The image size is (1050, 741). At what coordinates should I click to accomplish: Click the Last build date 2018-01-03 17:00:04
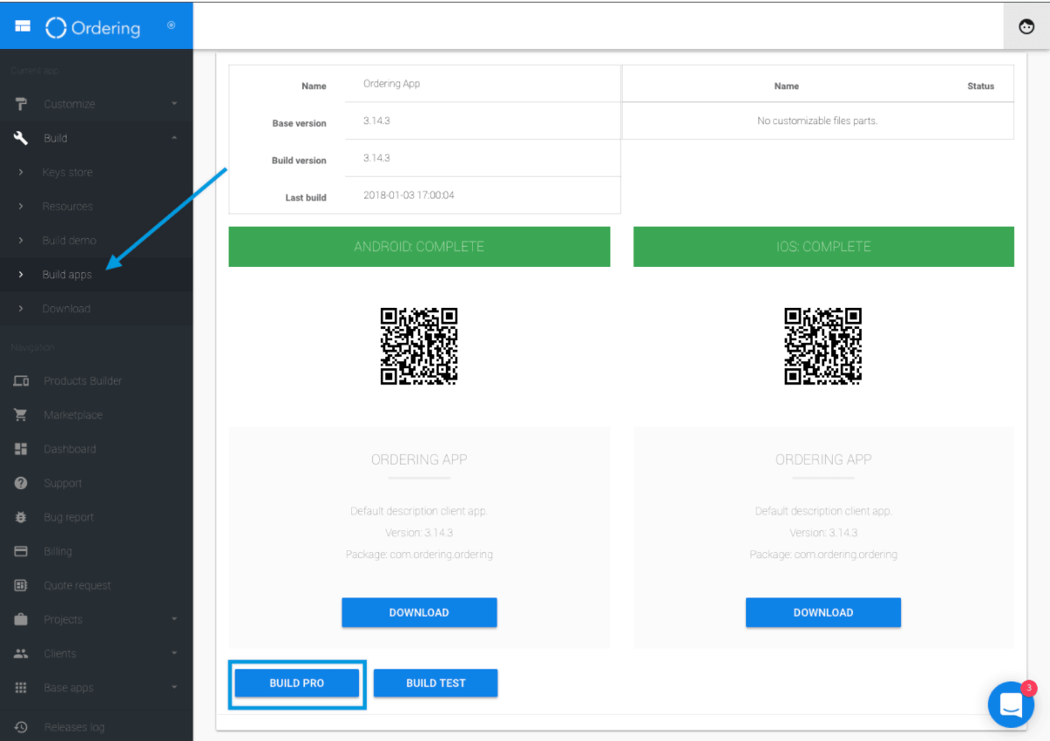408,195
